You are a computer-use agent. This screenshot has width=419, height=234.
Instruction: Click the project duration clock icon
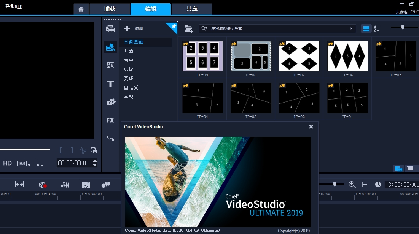coord(378,184)
